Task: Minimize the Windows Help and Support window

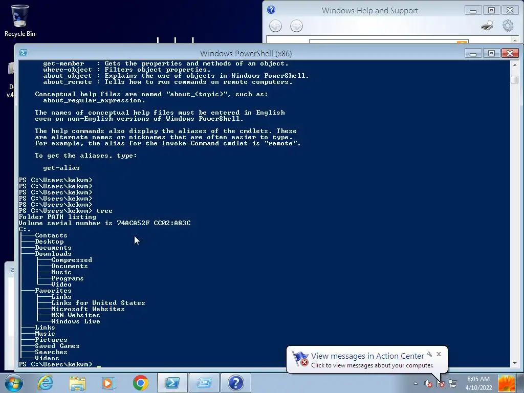Action: pos(473,11)
